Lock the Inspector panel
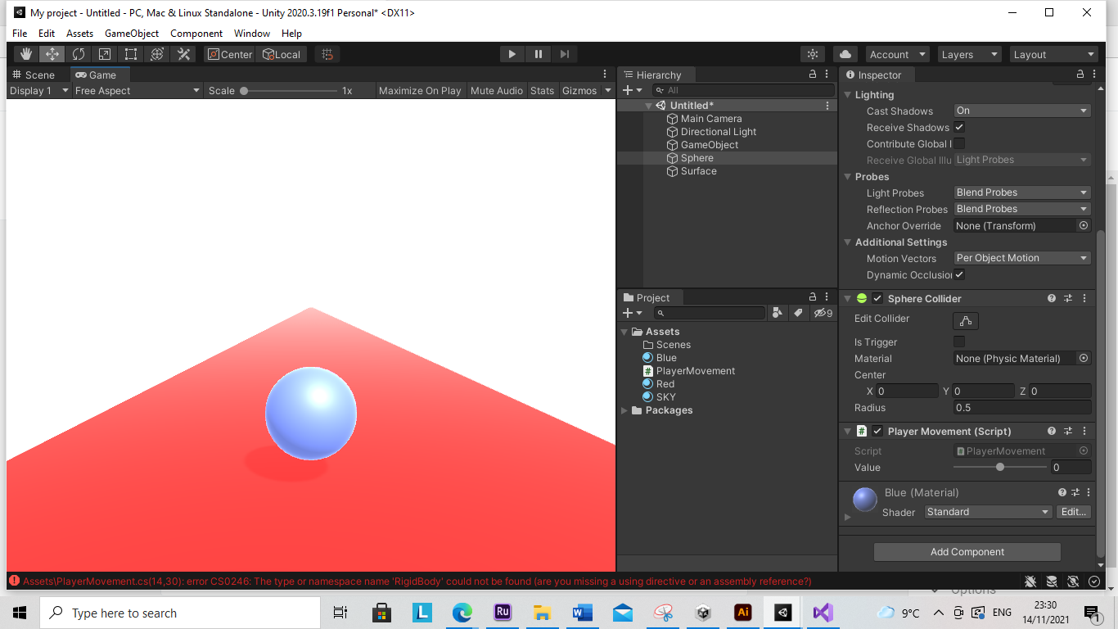This screenshot has height=629, width=1118. click(x=1081, y=74)
